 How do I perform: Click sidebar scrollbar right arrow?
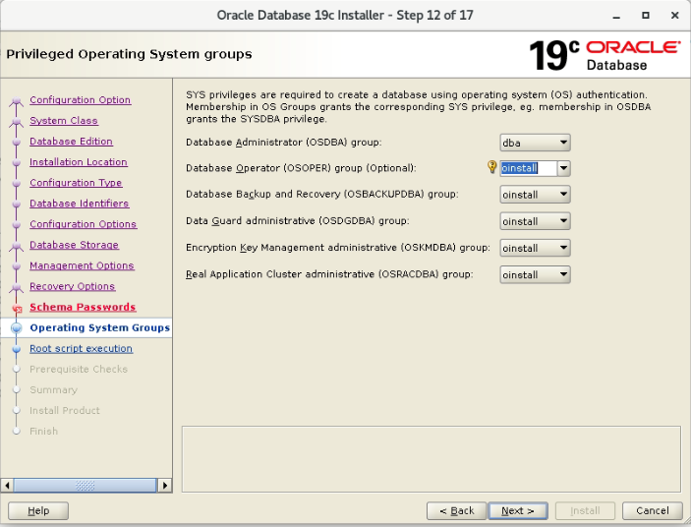pyautogui.click(x=165, y=486)
